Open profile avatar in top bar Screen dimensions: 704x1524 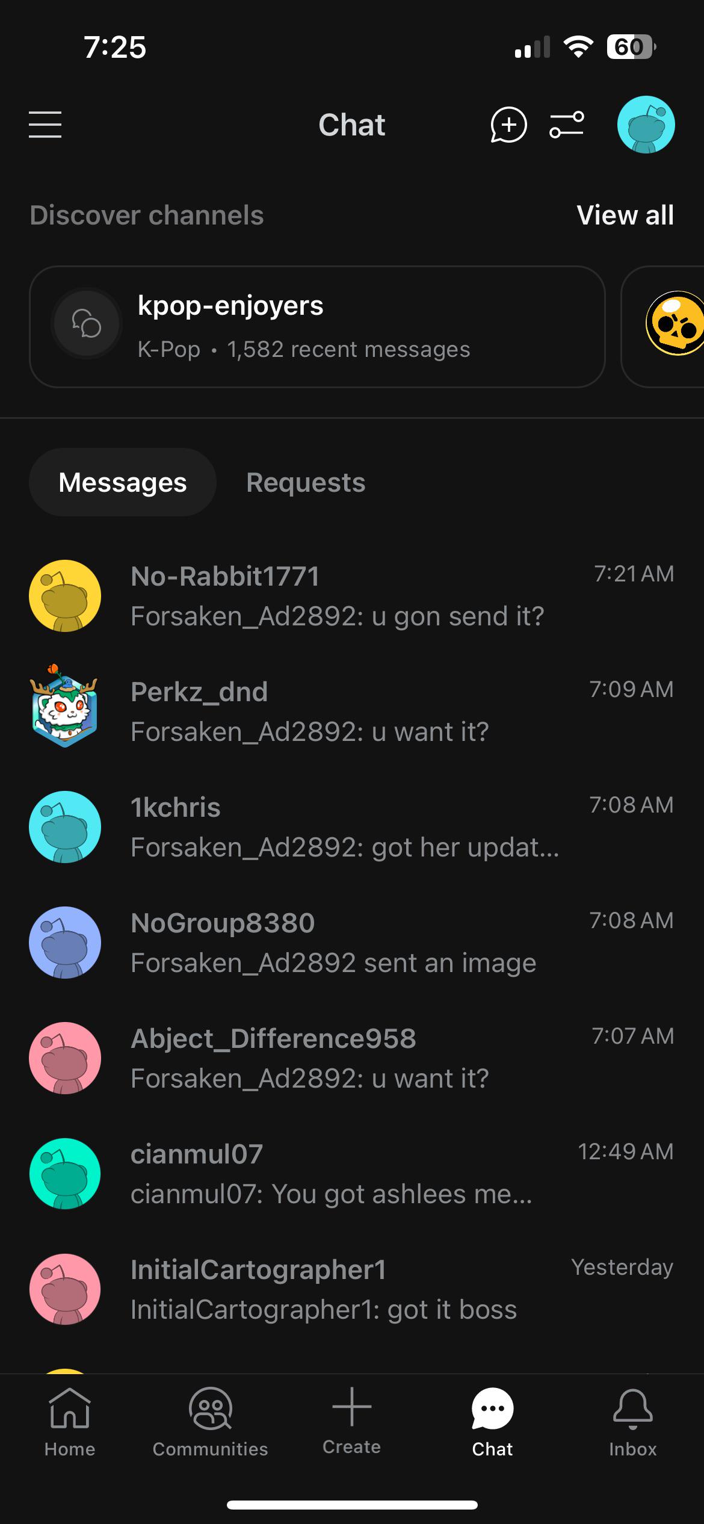(x=646, y=125)
